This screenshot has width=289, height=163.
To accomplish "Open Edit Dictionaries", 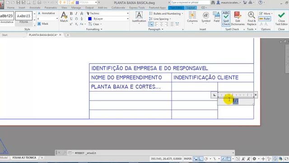I will click(238, 19).
